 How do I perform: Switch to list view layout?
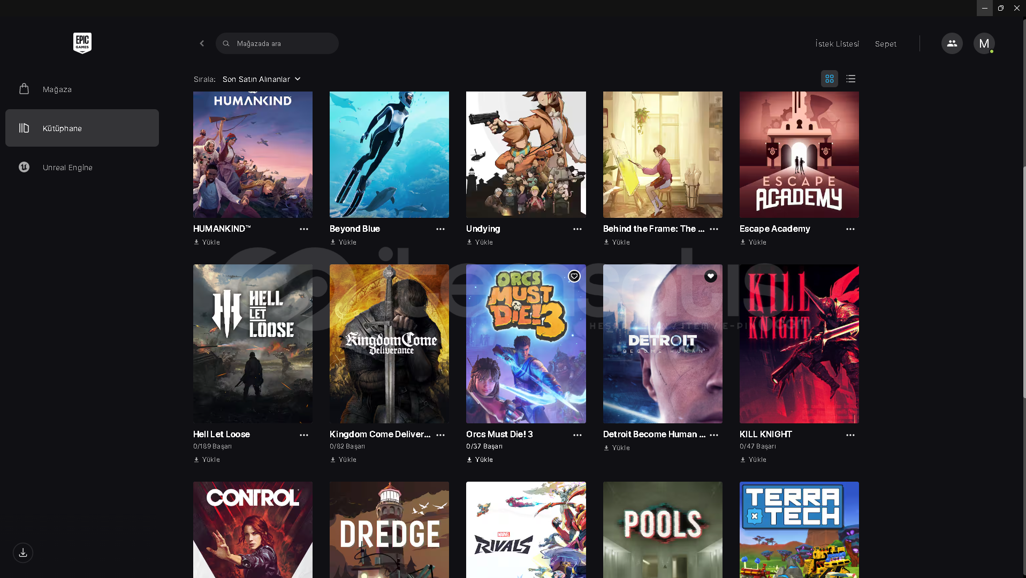[x=851, y=79]
